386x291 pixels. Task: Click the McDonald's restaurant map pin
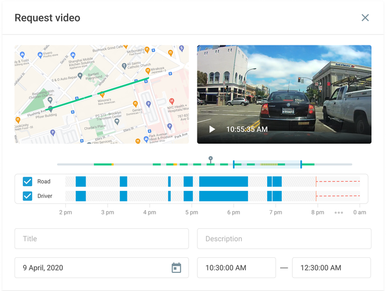pos(147,49)
